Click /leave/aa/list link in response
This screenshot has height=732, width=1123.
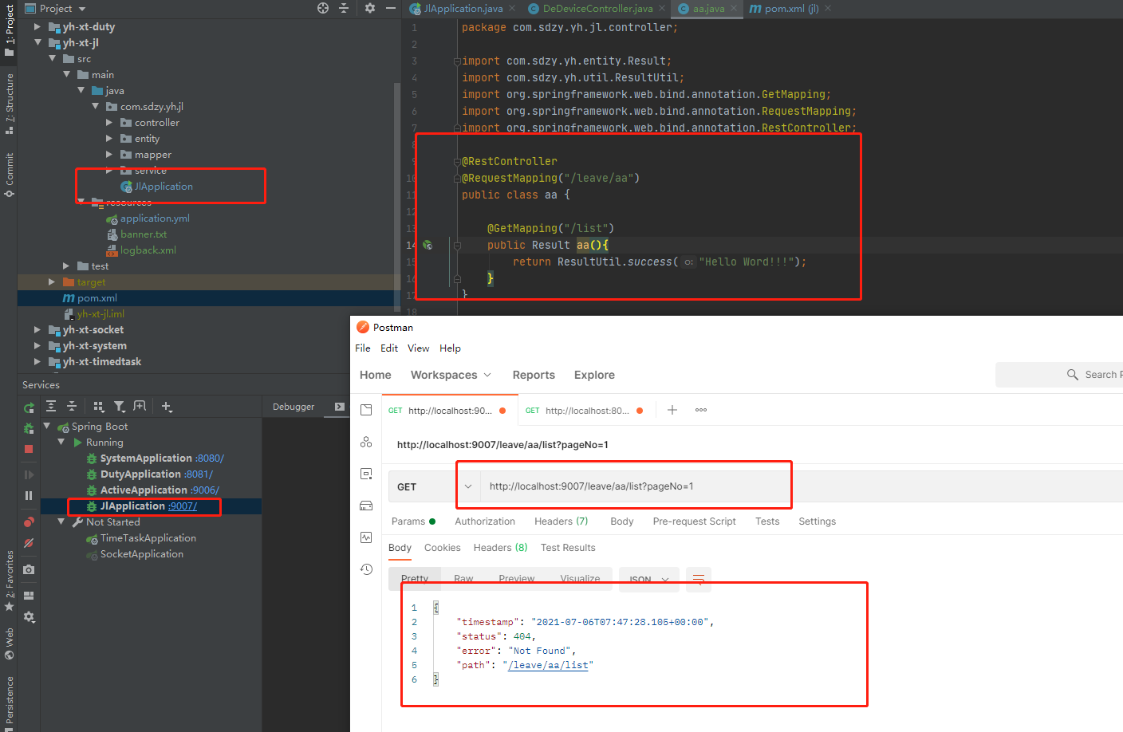[549, 665]
